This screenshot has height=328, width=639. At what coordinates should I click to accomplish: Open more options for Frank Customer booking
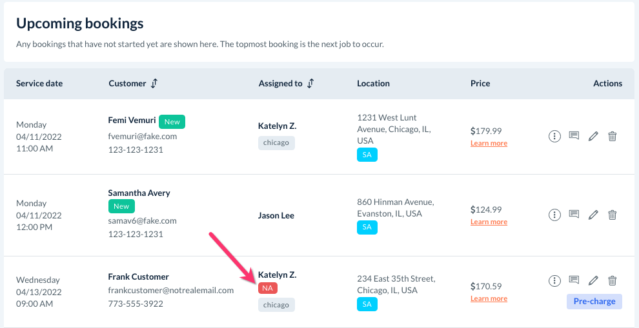coord(554,280)
